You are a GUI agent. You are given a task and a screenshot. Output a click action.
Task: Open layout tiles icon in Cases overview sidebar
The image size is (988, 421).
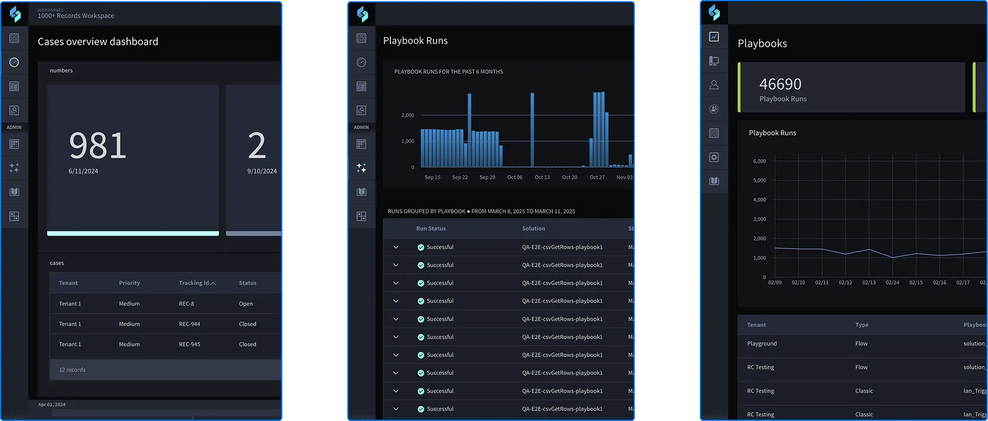14,216
